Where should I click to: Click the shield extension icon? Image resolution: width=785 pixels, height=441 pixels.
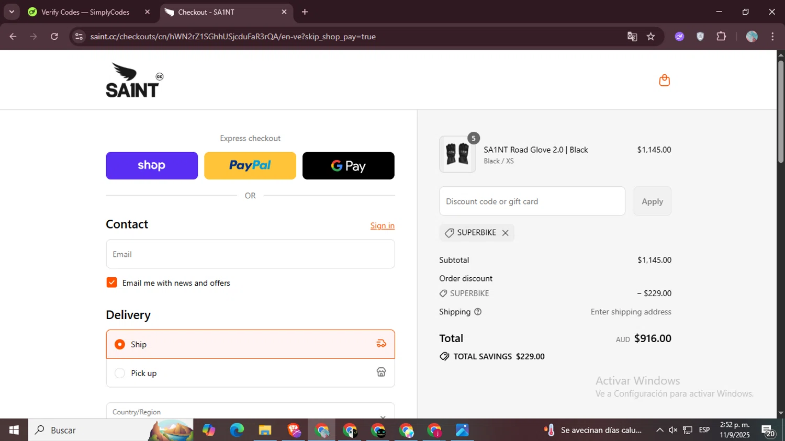[700, 37]
